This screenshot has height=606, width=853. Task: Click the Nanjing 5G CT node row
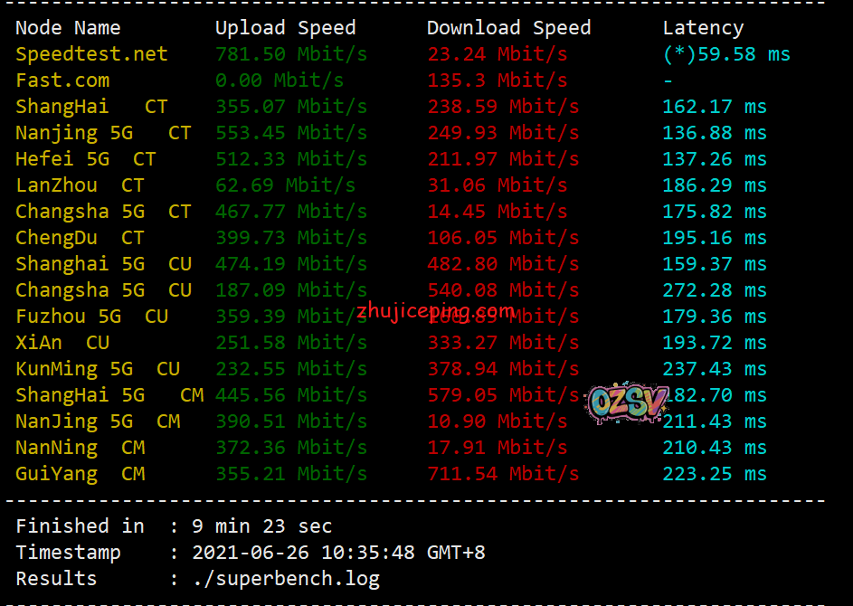103,133
